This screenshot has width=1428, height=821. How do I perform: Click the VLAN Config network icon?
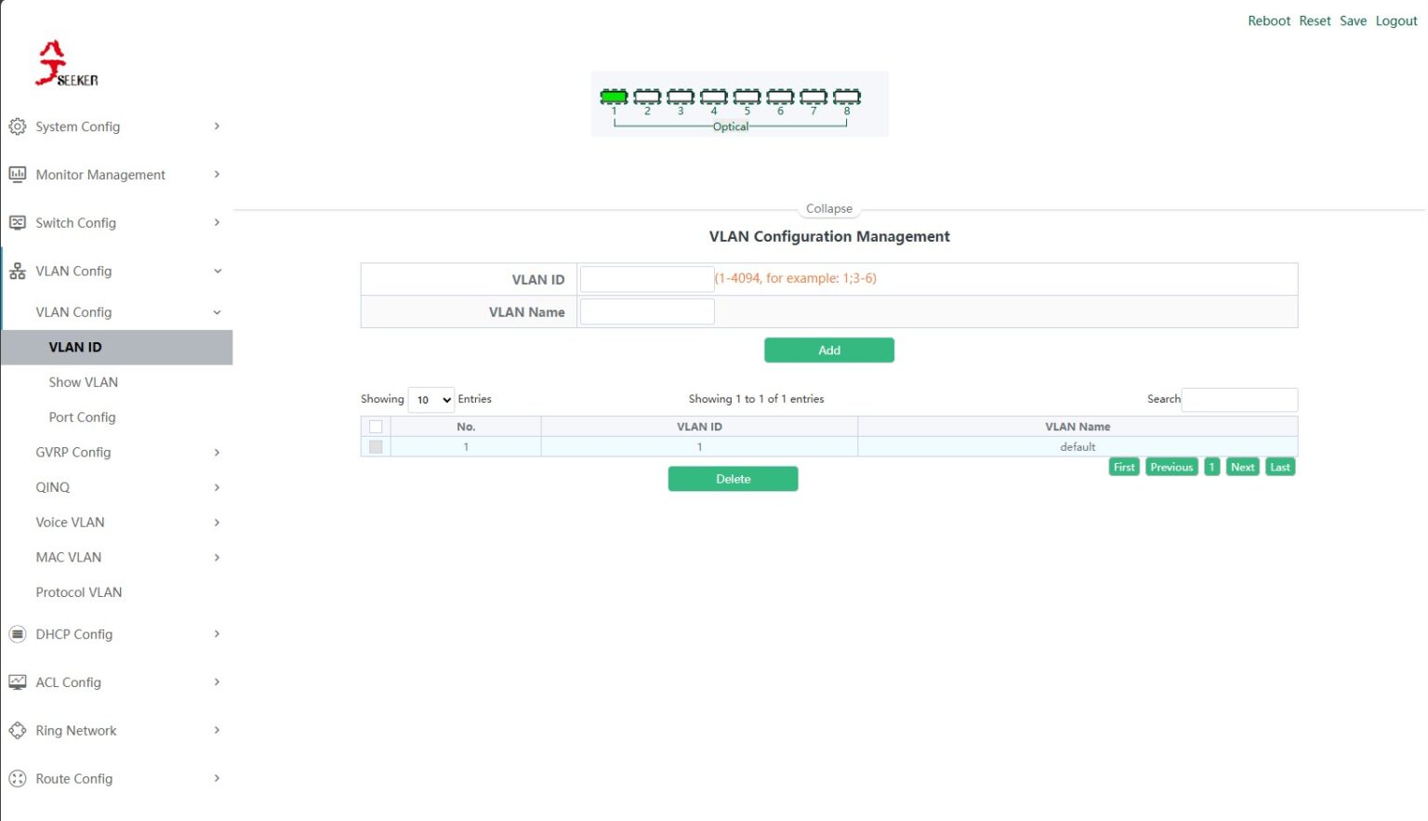[17, 271]
